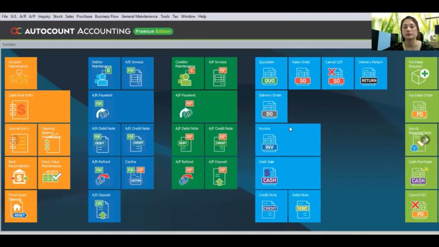439x247 pixels.
Task: Open the A/R Payment tile
Action: (121, 106)
